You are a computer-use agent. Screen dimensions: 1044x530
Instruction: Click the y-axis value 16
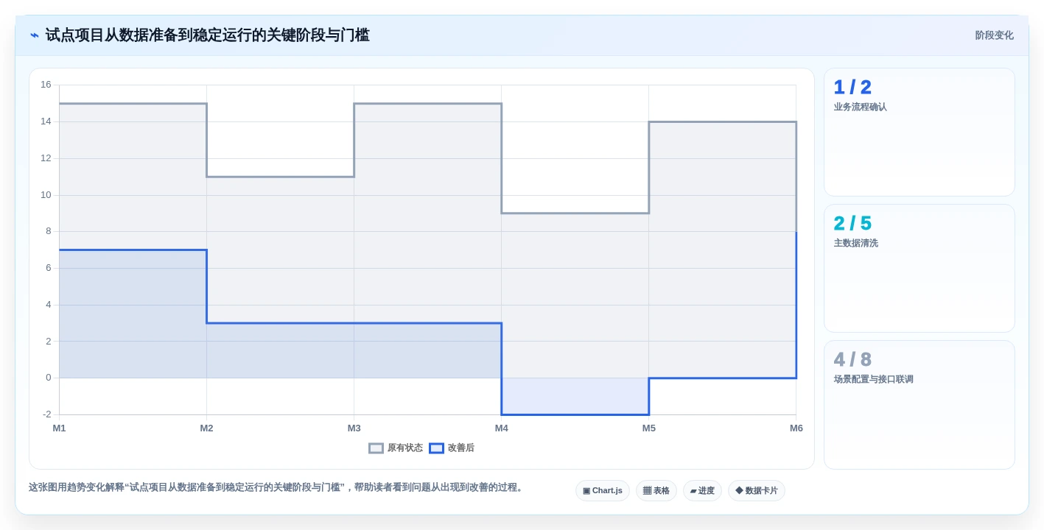(x=46, y=85)
